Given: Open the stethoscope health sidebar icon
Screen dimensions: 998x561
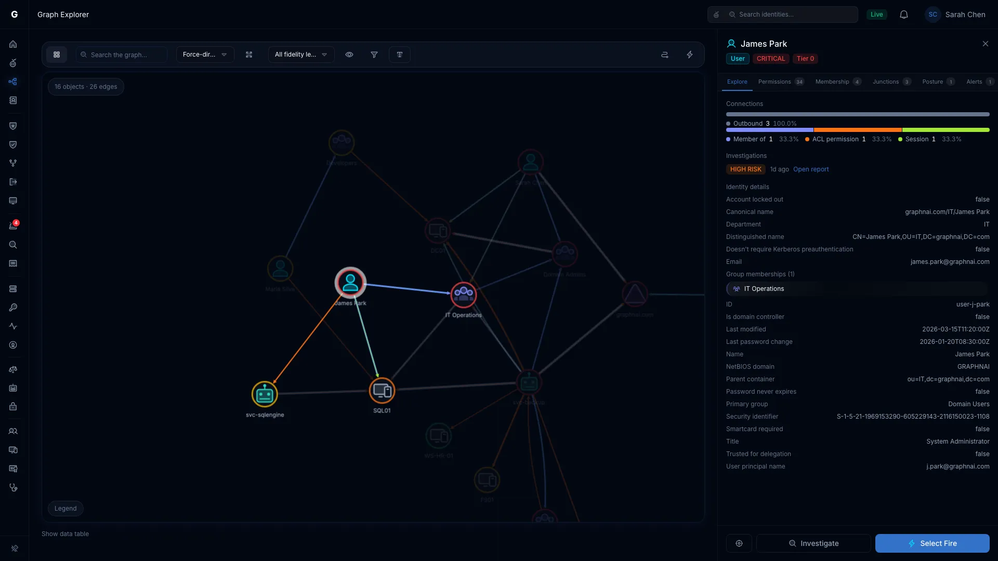Looking at the screenshot, I should pos(13,487).
